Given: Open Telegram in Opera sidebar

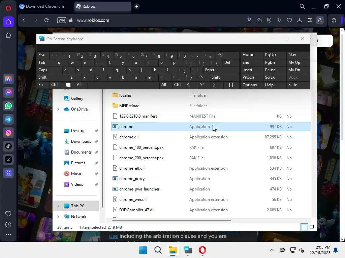Looking at the screenshot, I should 8,119.
